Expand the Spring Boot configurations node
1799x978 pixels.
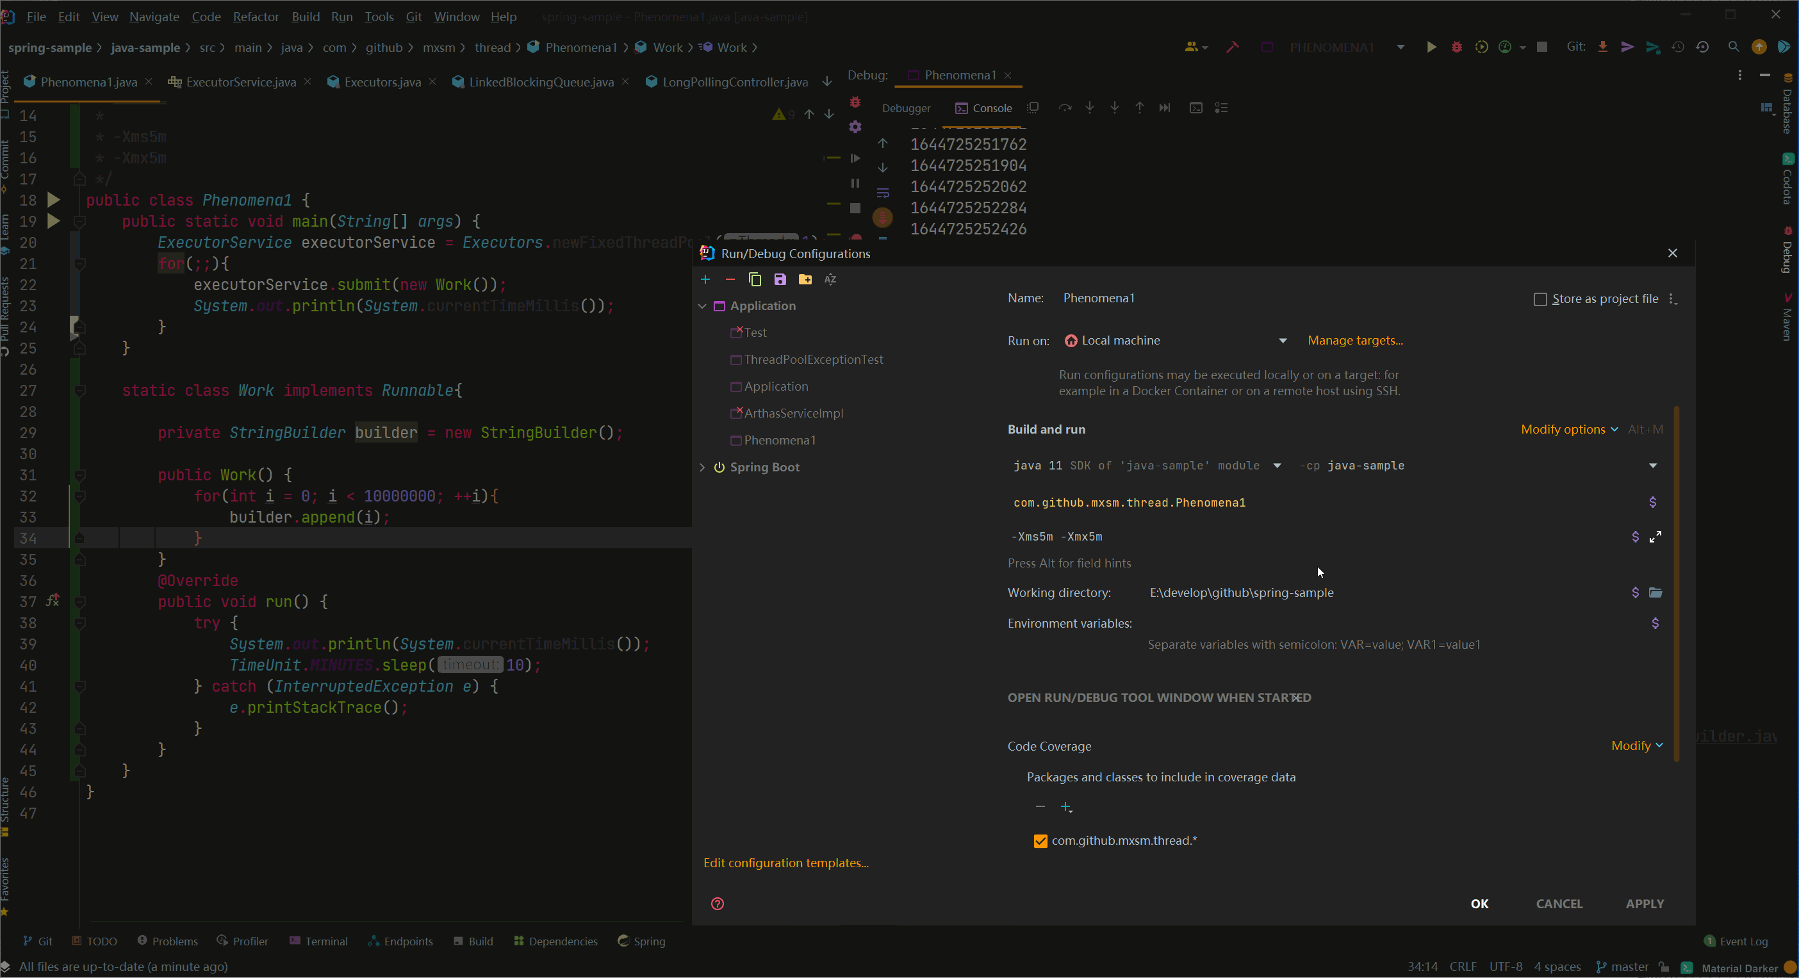tap(703, 467)
